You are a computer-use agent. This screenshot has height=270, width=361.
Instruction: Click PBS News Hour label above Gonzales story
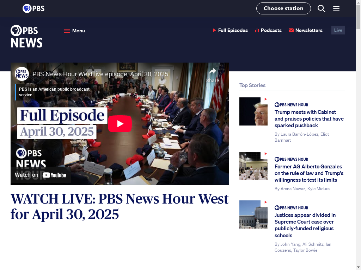291,159
